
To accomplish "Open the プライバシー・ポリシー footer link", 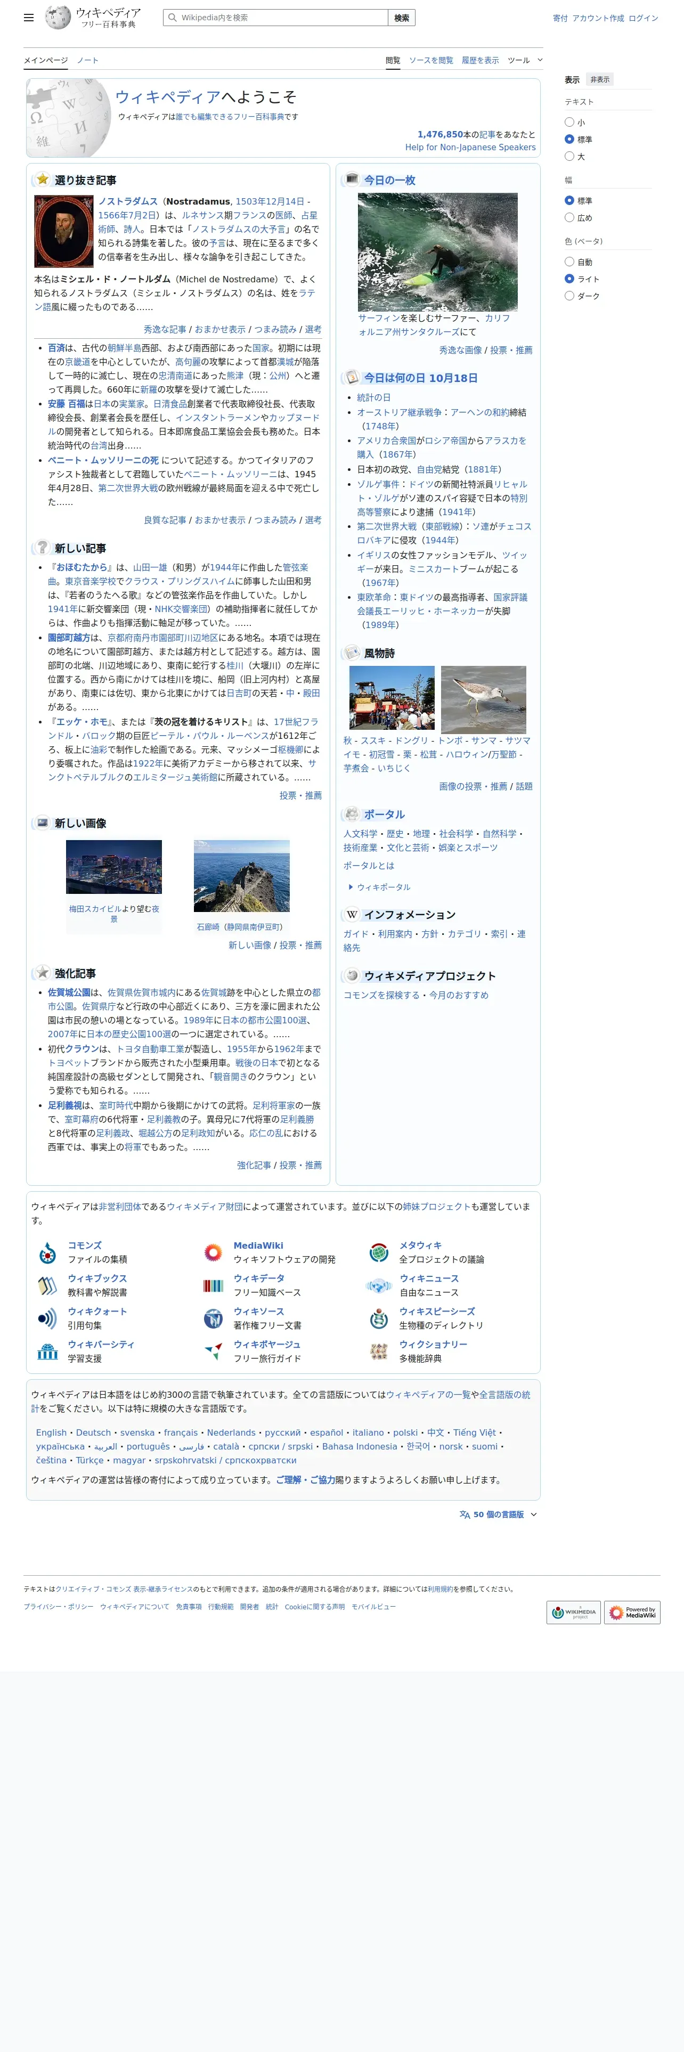I will pyautogui.click(x=58, y=1607).
